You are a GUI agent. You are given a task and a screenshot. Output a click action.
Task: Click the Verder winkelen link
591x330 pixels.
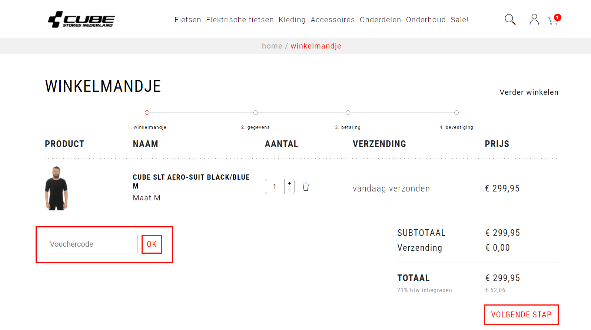point(529,92)
